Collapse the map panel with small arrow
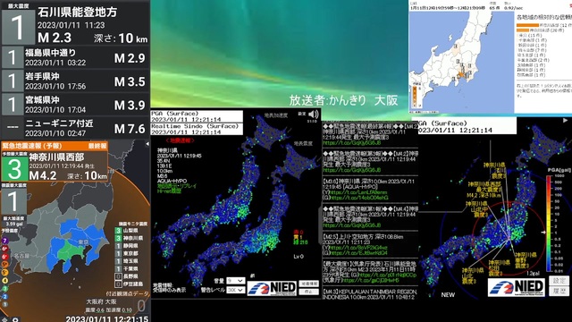572x322 pixels. click(x=147, y=144)
